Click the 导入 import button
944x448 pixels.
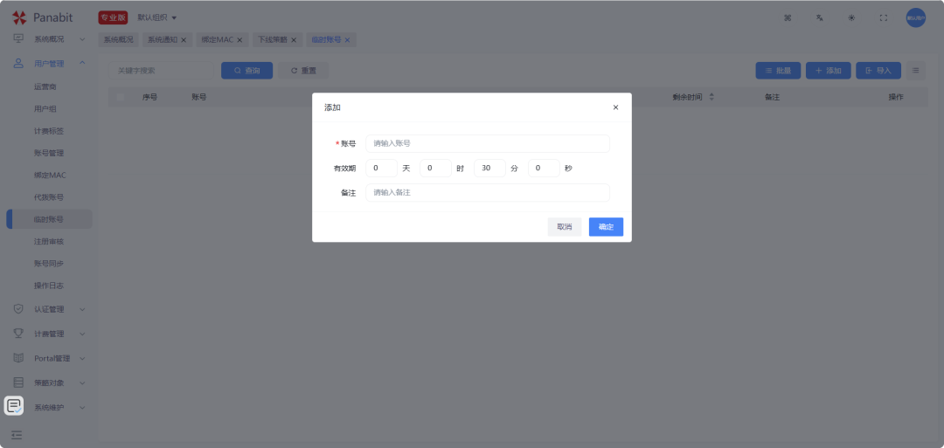878,71
